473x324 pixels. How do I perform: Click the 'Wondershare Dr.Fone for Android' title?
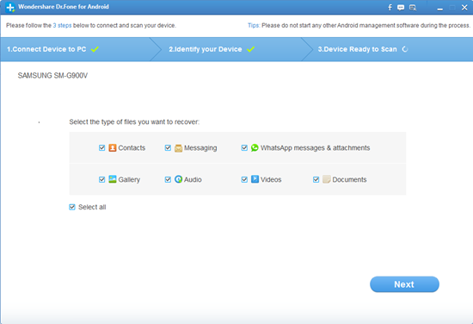point(64,7)
